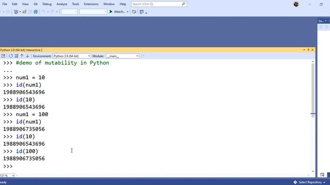Open the Debug menu
Viewport: 330px width, 185px height.
click(47, 4)
